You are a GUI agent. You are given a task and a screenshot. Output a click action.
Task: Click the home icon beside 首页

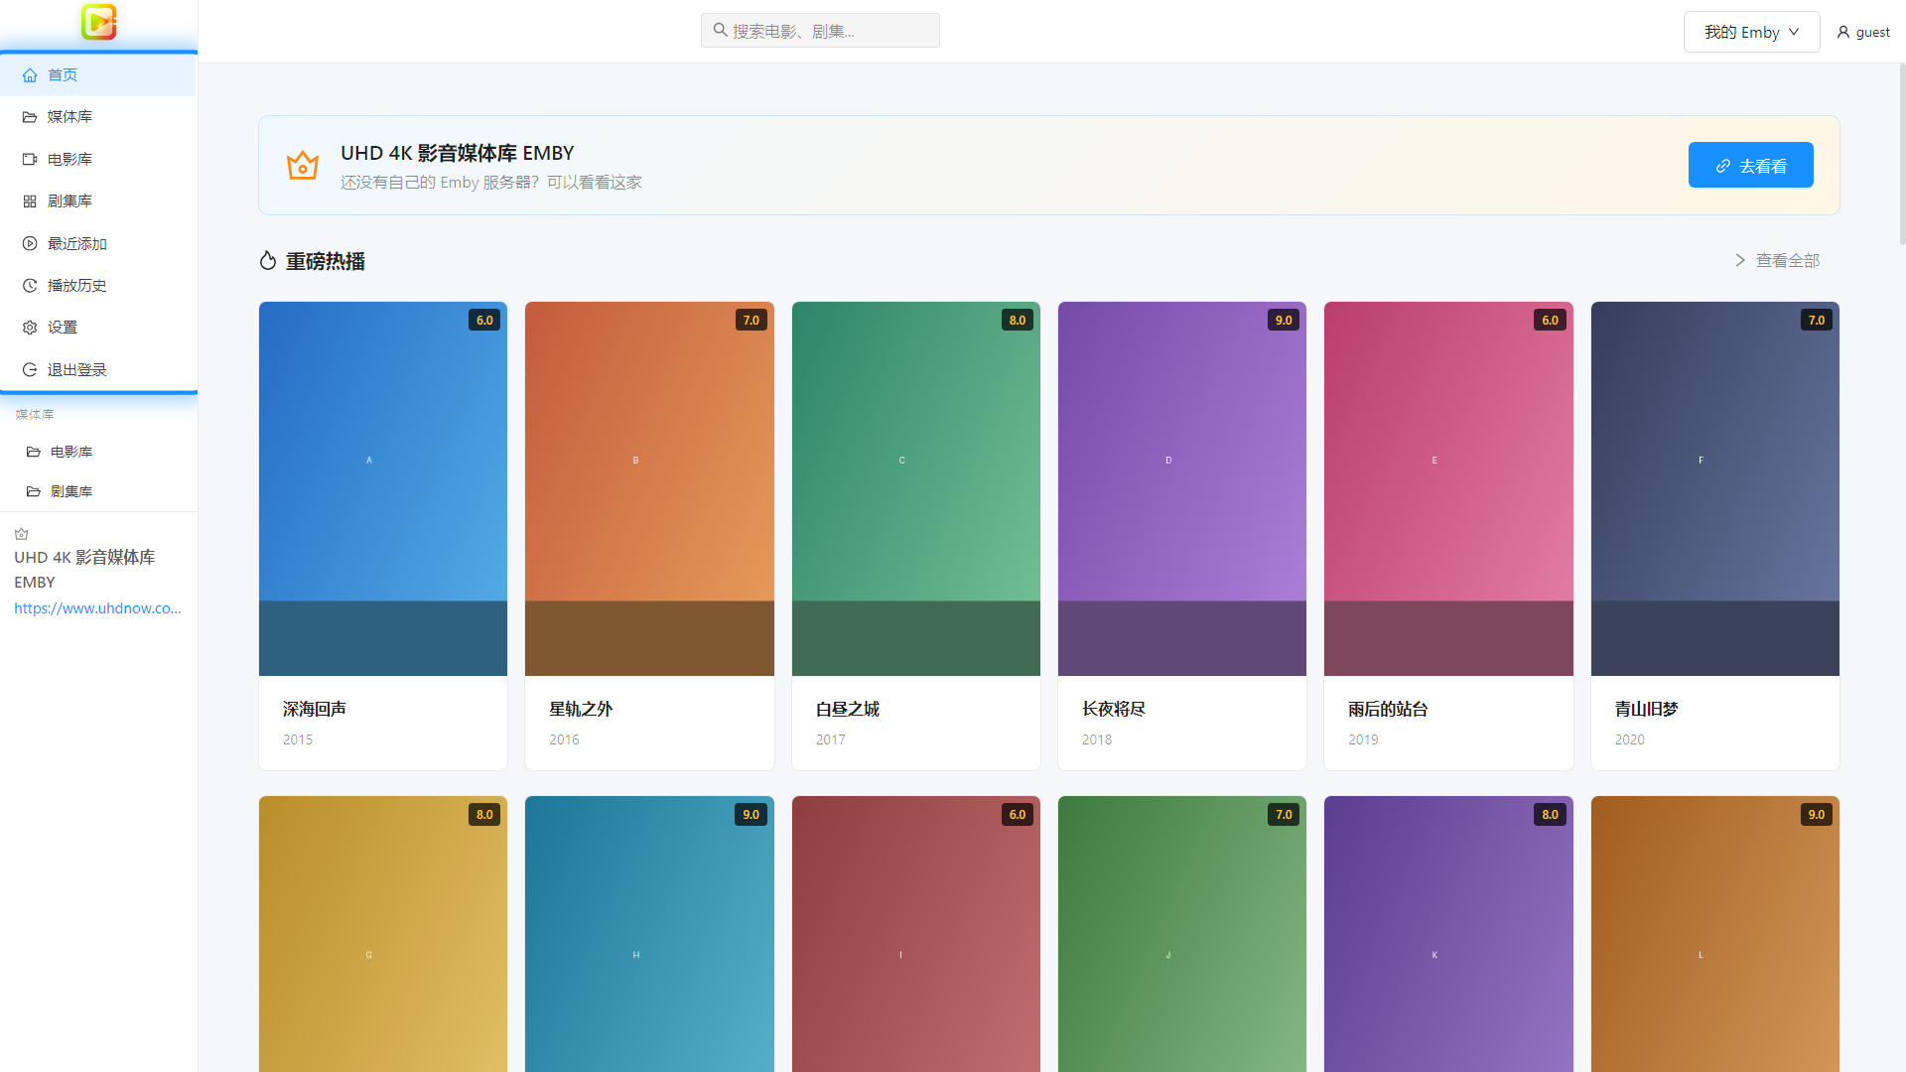coord(30,74)
